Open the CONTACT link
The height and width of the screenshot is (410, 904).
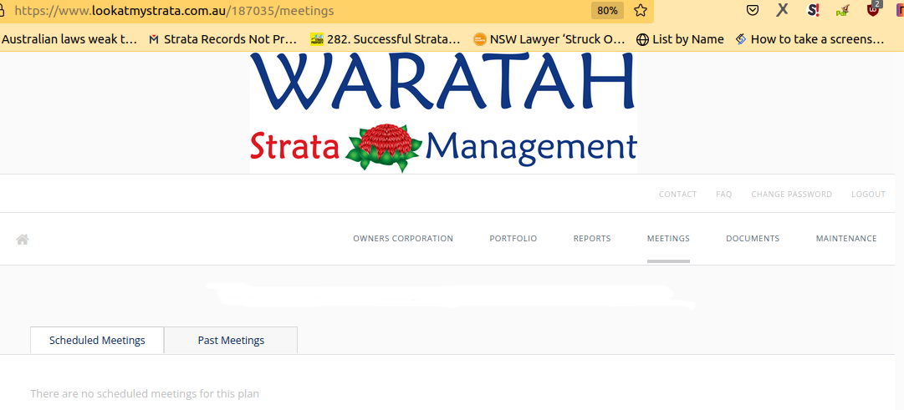pyautogui.click(x=677, y=194)
